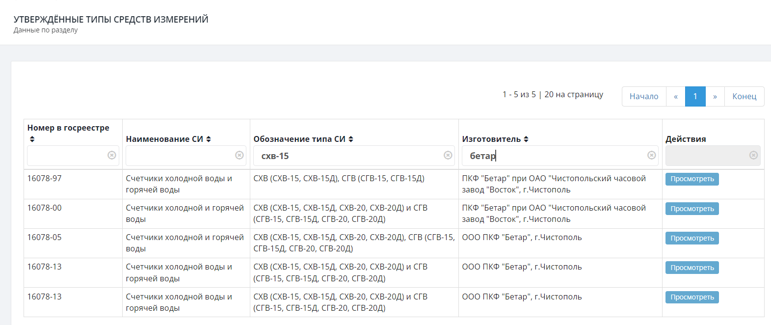Focus the Номер в госреестре filter input
This screenshot has width=771, height=325.
66,156
